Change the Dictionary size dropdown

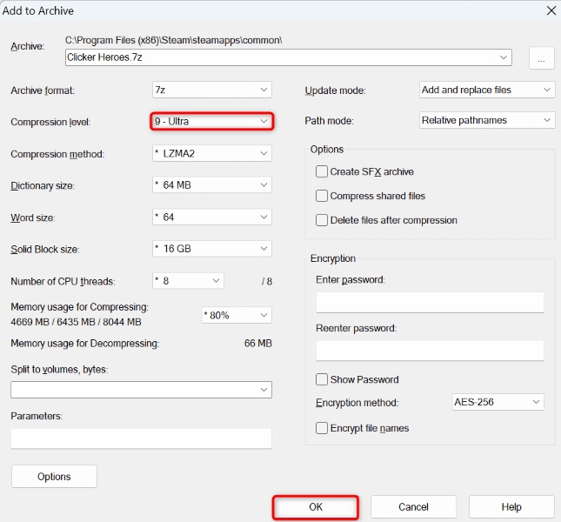211,185
